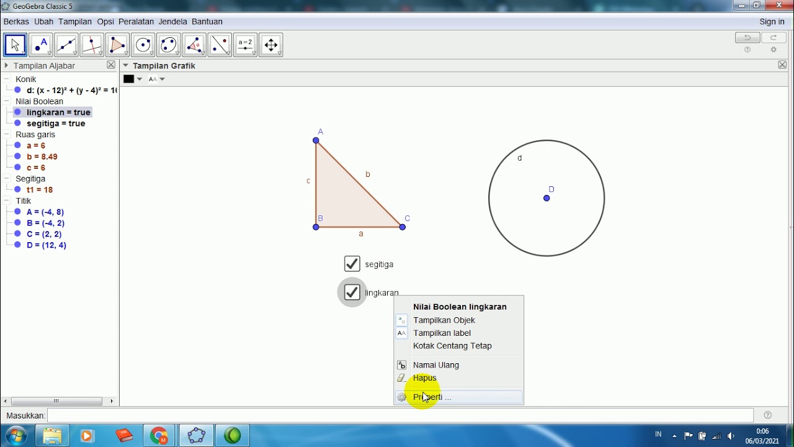Click the Undo arrow button

tap(747, 38)
